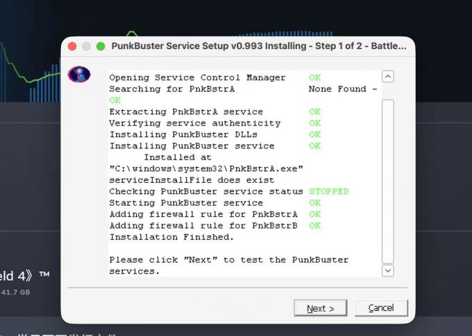
Task: Click the Cancel button
Action: pyautogui.click(x=381, y=308)
